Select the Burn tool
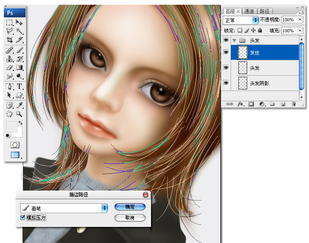Image resolution: width=309 pixels, height=243 pixels. [x=19, y=76]
